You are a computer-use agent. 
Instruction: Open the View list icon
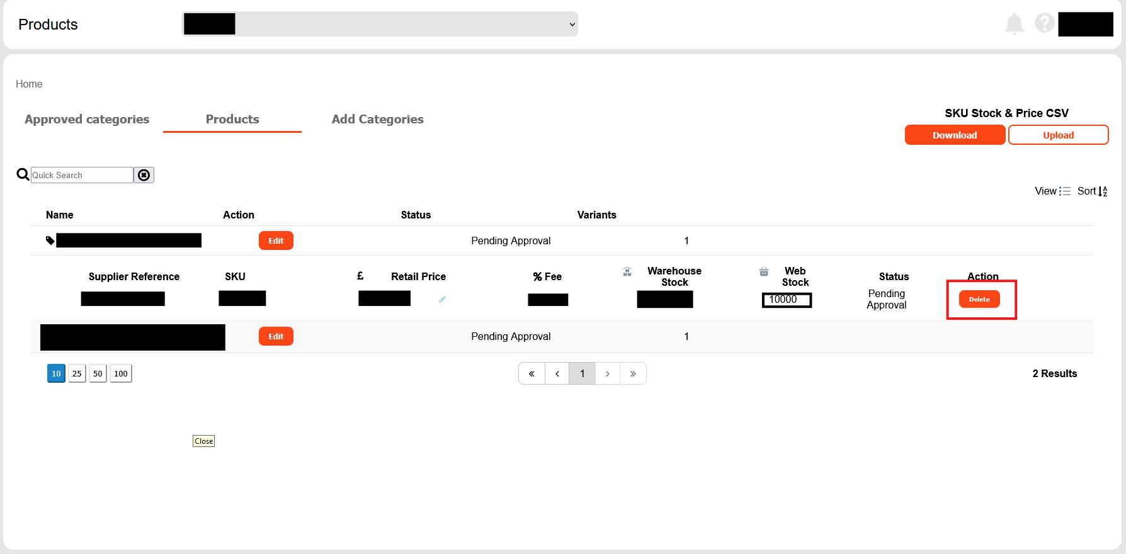point(1064,191)
